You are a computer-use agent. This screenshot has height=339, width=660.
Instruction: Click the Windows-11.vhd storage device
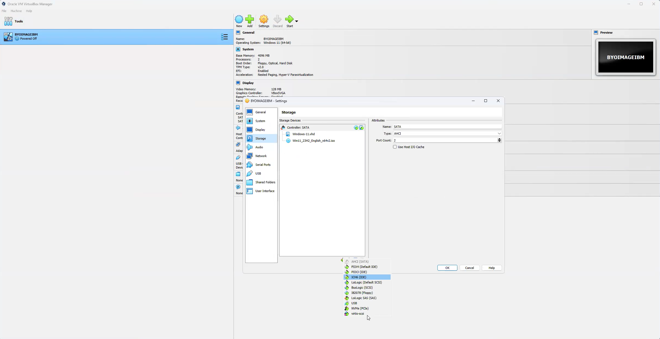pos(303,134)
